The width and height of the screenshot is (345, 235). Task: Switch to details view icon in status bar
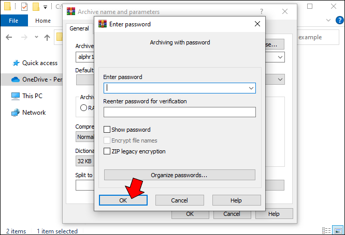326,231
